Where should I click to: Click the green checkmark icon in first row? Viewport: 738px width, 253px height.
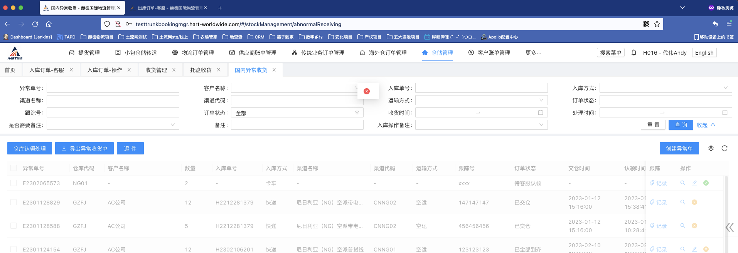(x=706, y=183)
